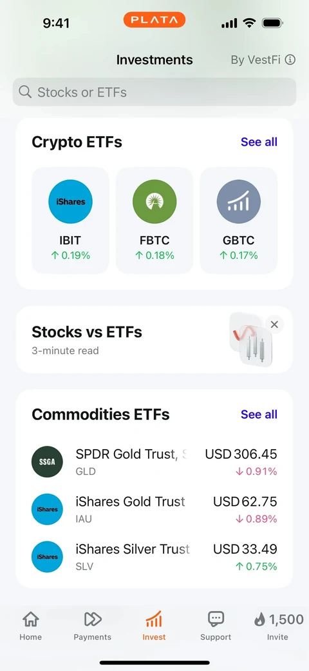See all Commodities ETFs
309x671 pixels.
259,414
